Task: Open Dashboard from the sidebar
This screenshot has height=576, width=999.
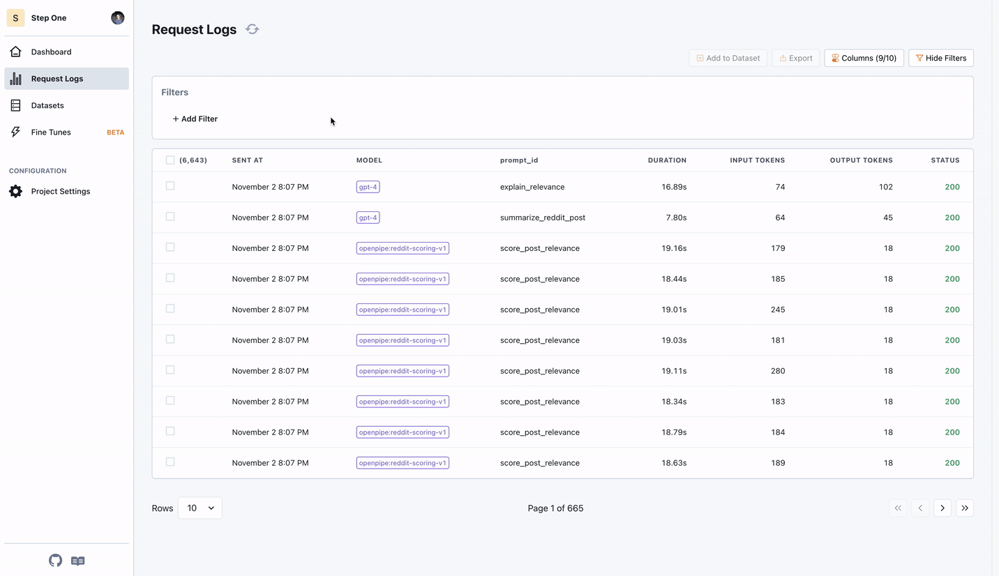Action: pos(51,52)
